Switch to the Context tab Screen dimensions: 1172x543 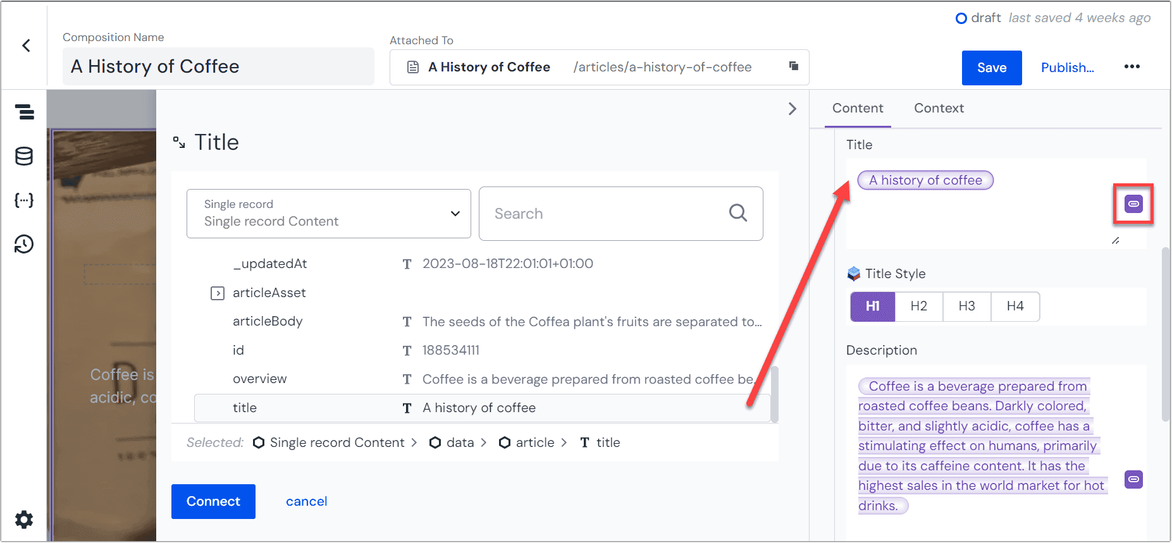tap(939, 108)
